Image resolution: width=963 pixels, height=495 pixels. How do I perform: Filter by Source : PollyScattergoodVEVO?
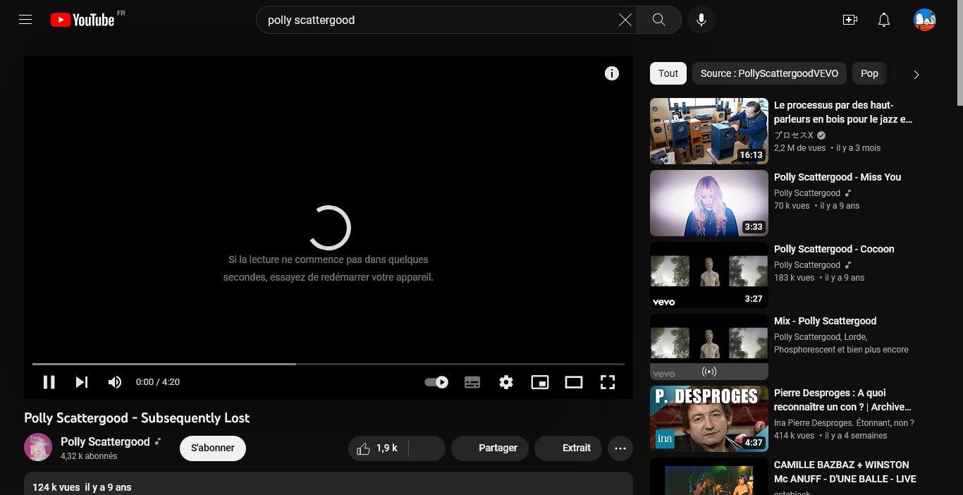coord(768,73)
